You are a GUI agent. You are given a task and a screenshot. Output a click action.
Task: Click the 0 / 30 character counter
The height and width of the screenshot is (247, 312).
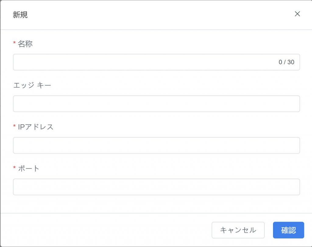pyautogui.click(x=286, y=62)
